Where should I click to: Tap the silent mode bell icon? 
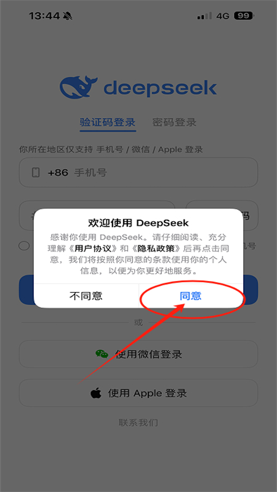click(67, 16)
